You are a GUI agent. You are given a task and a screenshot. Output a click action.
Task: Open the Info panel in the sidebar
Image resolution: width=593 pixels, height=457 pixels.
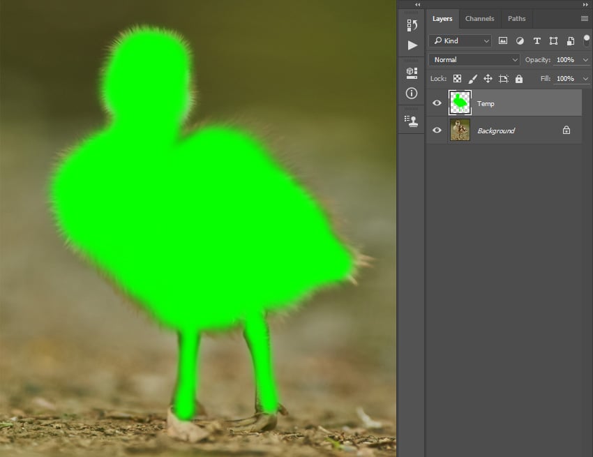coord(411,92)
